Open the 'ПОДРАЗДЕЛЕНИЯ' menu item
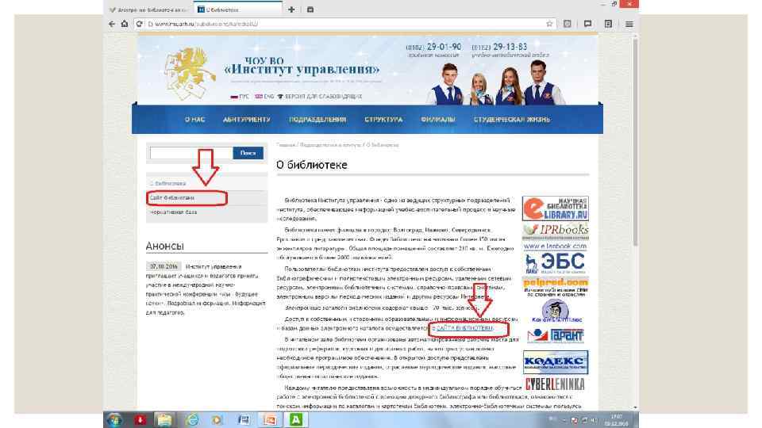 (317, 120)
